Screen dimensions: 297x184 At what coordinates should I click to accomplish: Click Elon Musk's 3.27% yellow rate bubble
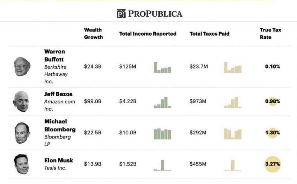pos(273,164)
